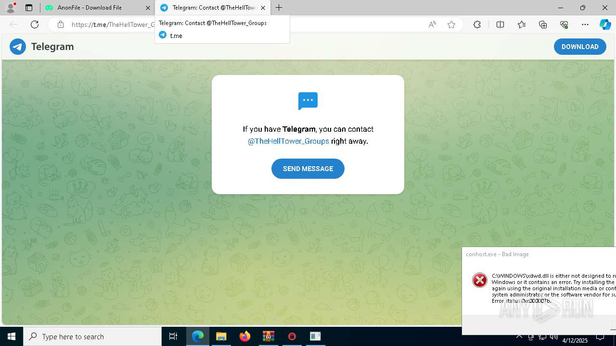Toggle split screen view icon
616x346 pixels.
coord(500,25)
